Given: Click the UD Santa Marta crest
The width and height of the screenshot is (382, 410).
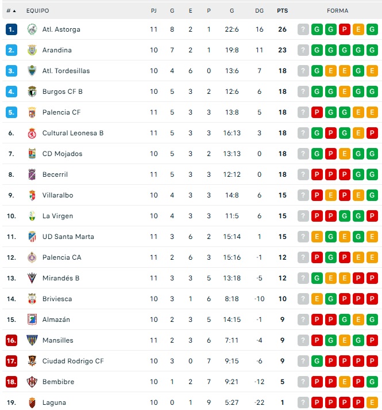Looking at the screenshot, I should 32,237.
